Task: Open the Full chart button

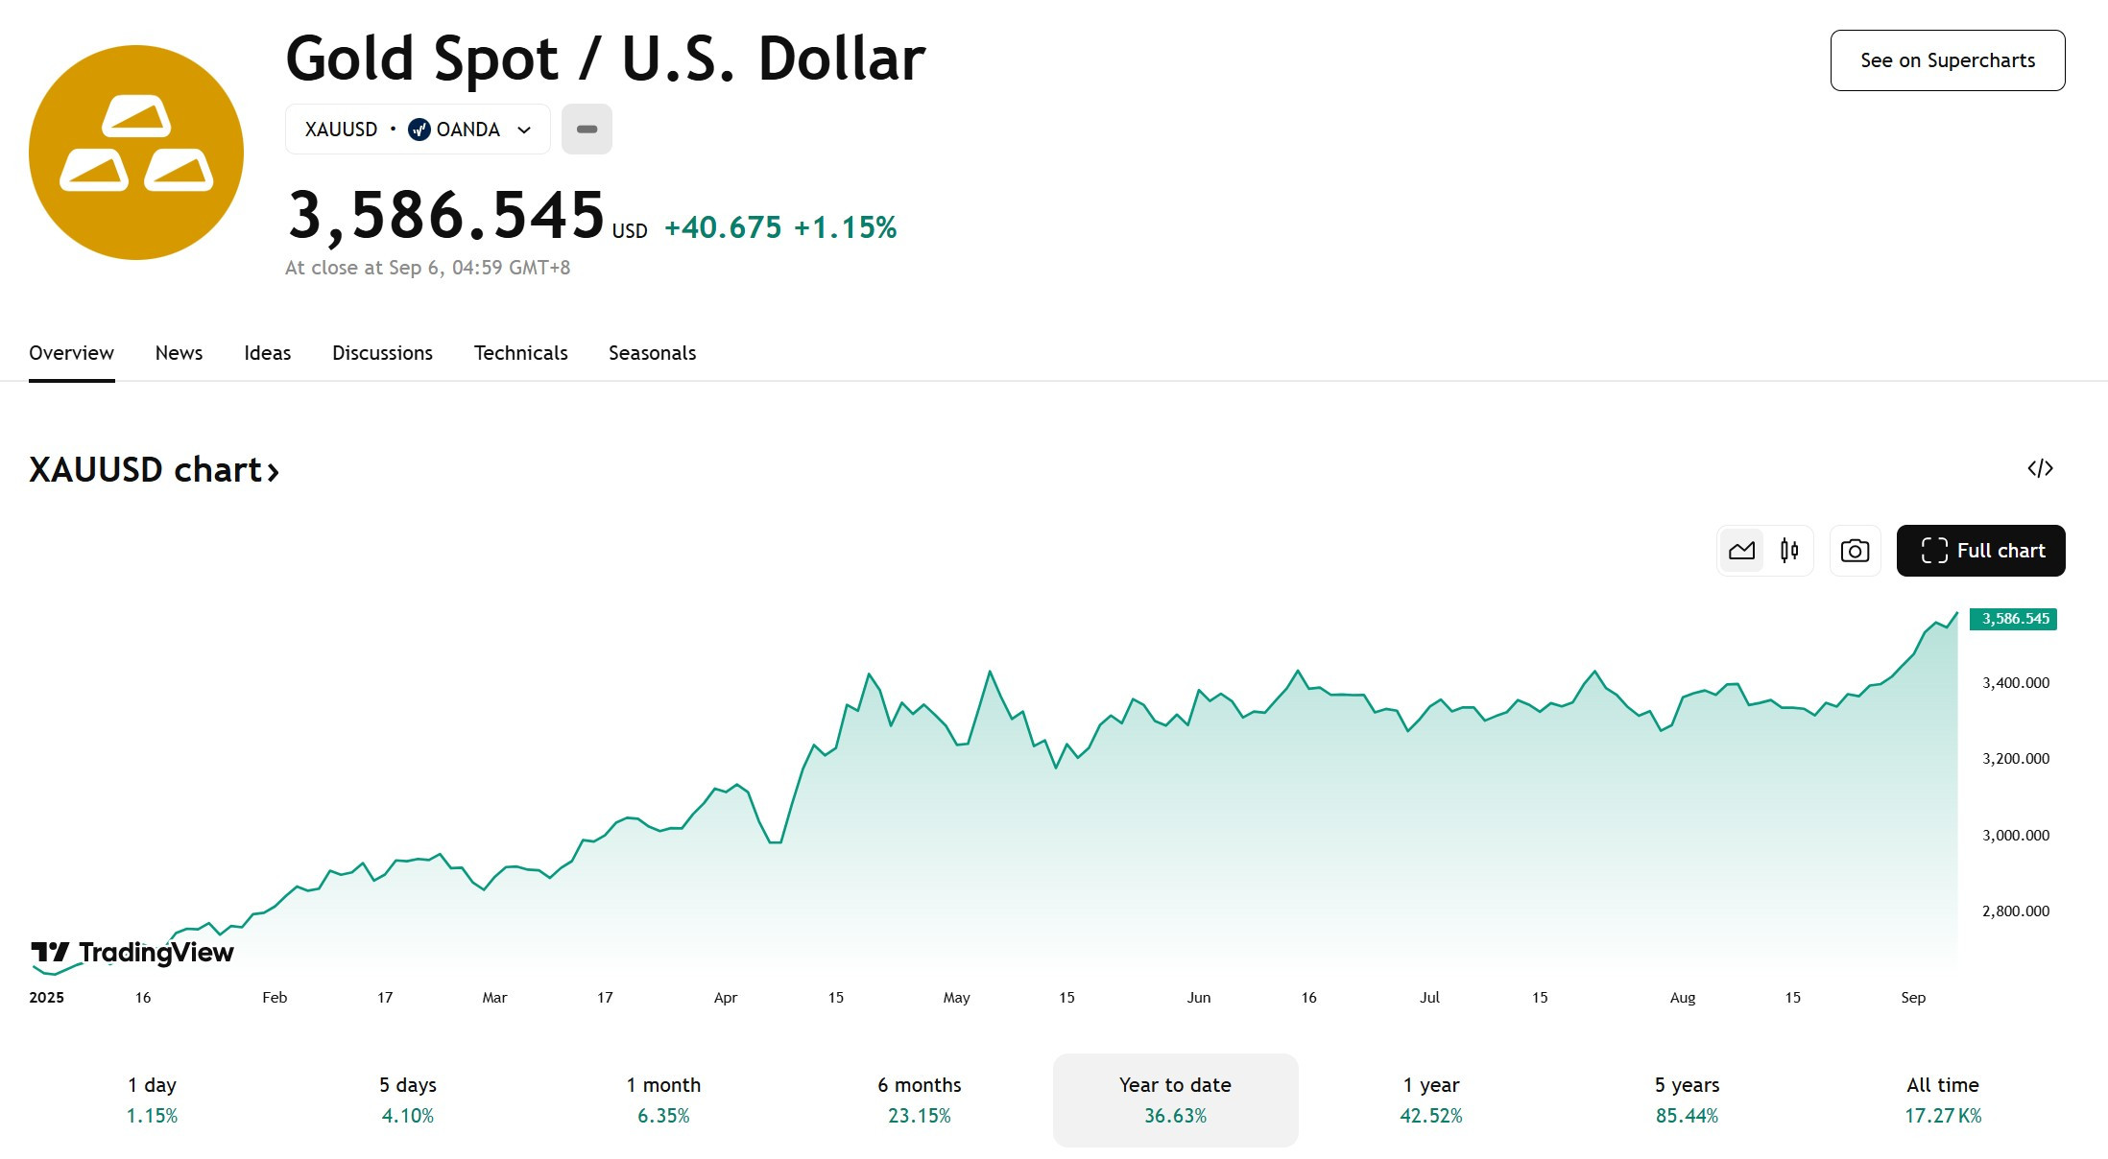Action: 1981,551
